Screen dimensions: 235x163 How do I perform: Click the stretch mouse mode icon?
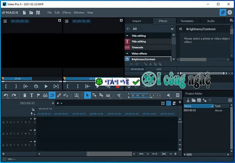tap(108, 95)
